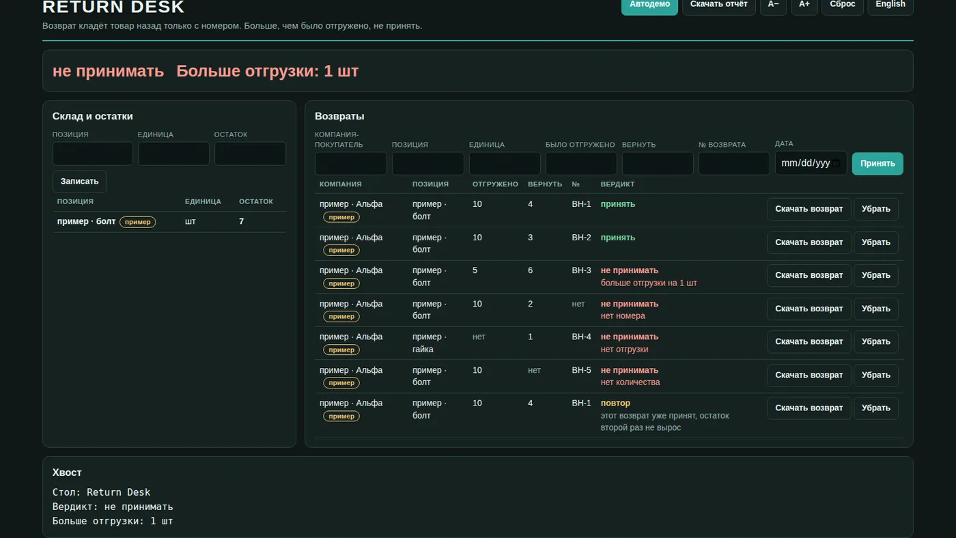Remove the accepted ВН-1 return row
Image resolution: width=956 pixels, height=538 pixels.
click(876, 209)
